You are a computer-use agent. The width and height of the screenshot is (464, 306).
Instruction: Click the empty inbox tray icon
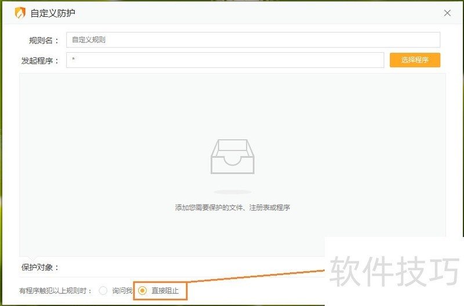(x=232, y=156)
